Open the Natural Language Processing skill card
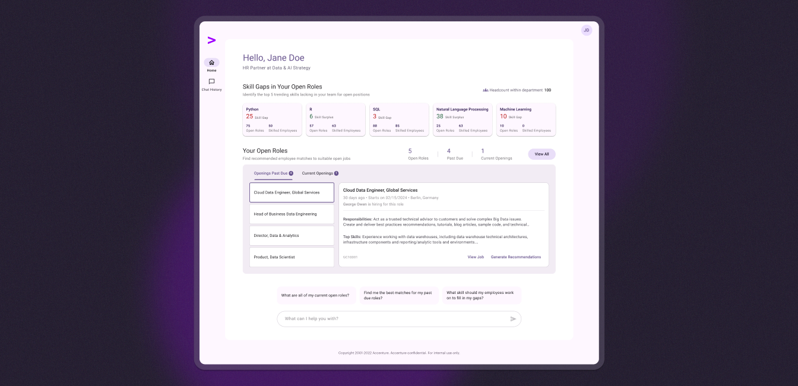Image resolution: width=798 pixels, height=386 pixels. (x=462, y=120)
